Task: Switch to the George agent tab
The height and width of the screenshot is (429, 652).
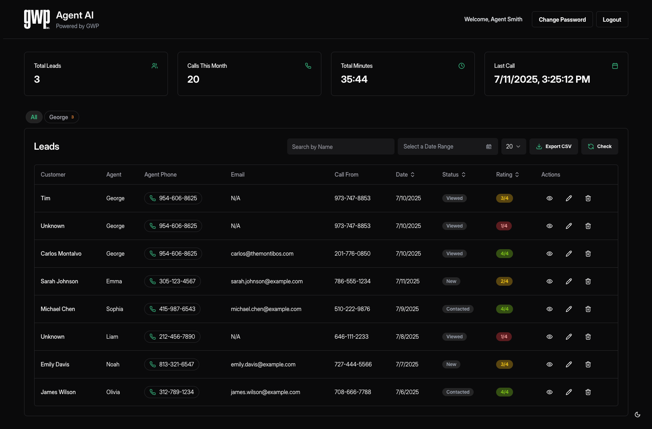Action: click(61, 117)
